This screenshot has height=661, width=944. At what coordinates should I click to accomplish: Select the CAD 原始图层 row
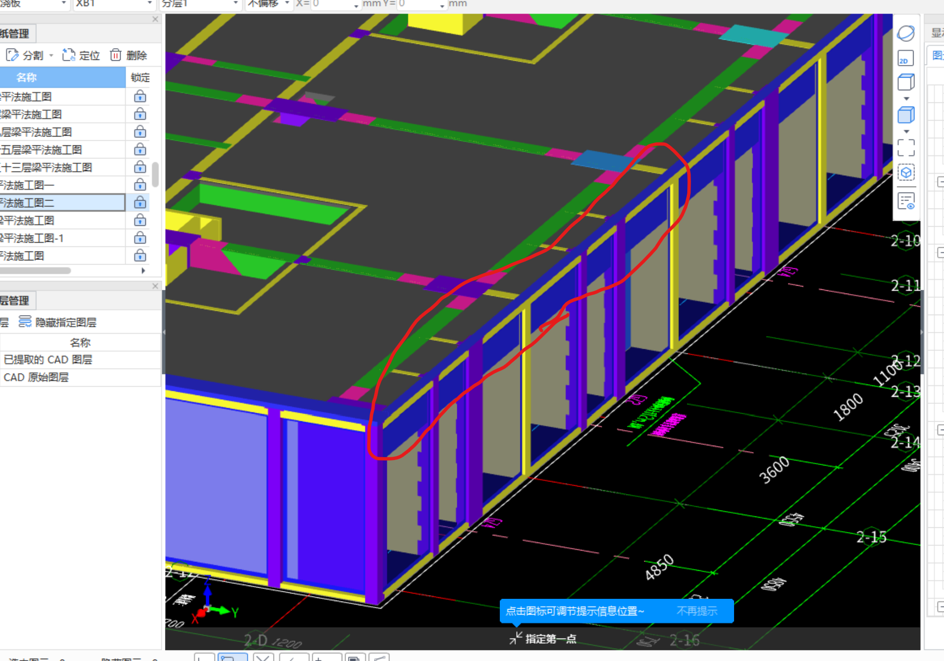(x=80, y=378)
